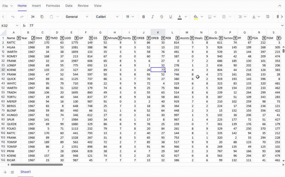Switch to the Formulas tab
The image size is (285, 177).
pyautogui.click(x=53, y=6)
